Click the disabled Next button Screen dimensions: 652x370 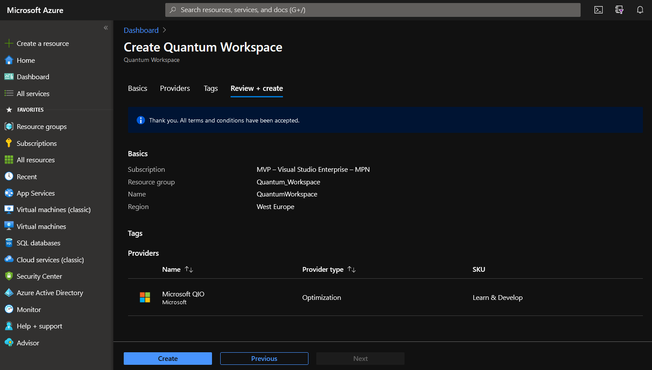click(x=360, y=358)
